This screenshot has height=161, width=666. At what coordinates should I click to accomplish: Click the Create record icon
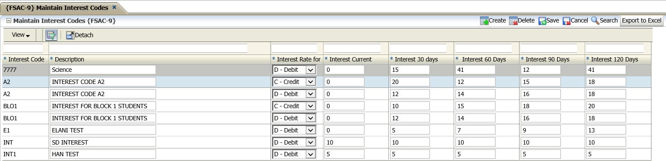[x=484, y=21]
